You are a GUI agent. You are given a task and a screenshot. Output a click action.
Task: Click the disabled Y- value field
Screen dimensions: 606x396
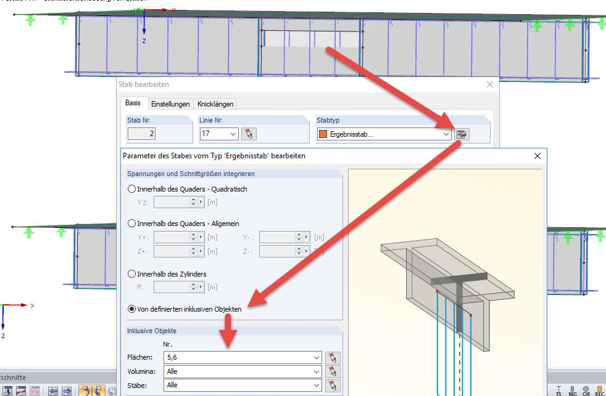[277, 237]
